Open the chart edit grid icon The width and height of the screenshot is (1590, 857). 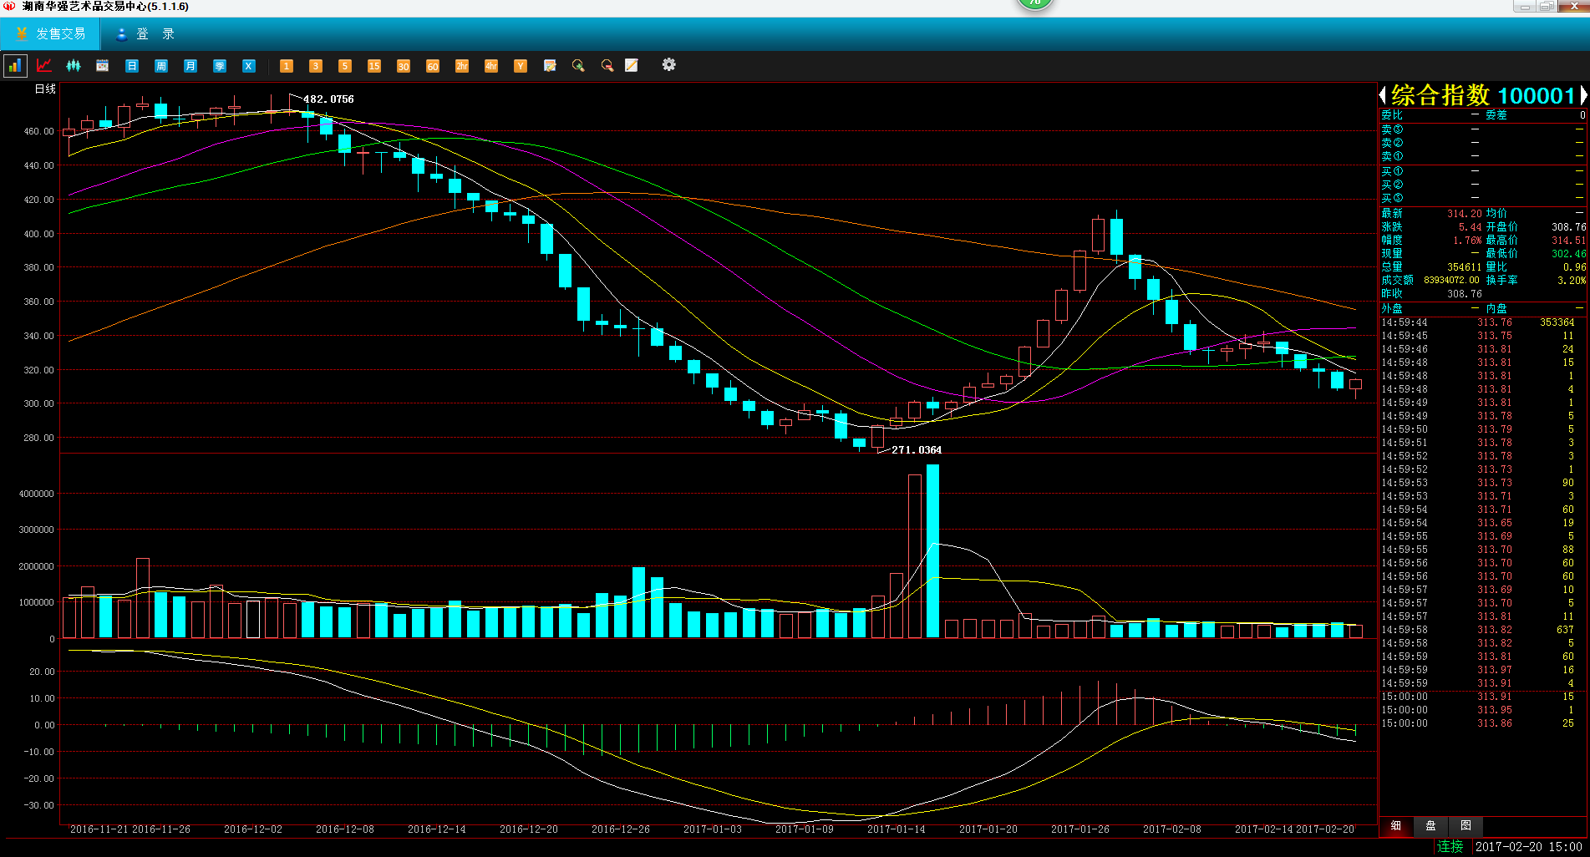pyautogui.click(x=550, y=65)
